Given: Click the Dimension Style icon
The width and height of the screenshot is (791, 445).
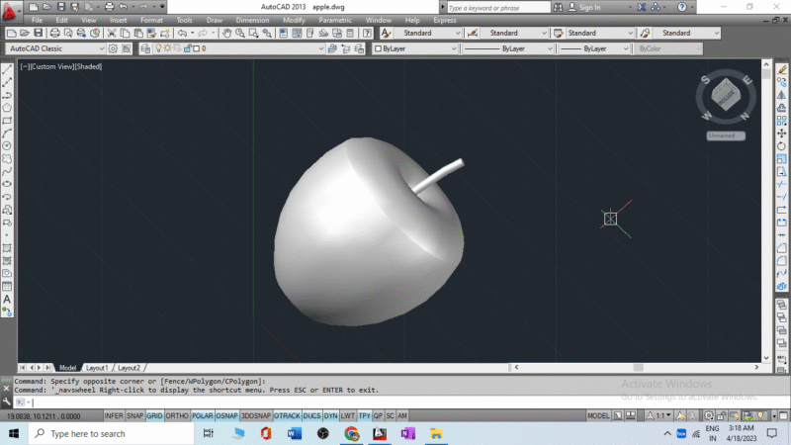Looking at the screenshot, I should click(x=473, y=33).
